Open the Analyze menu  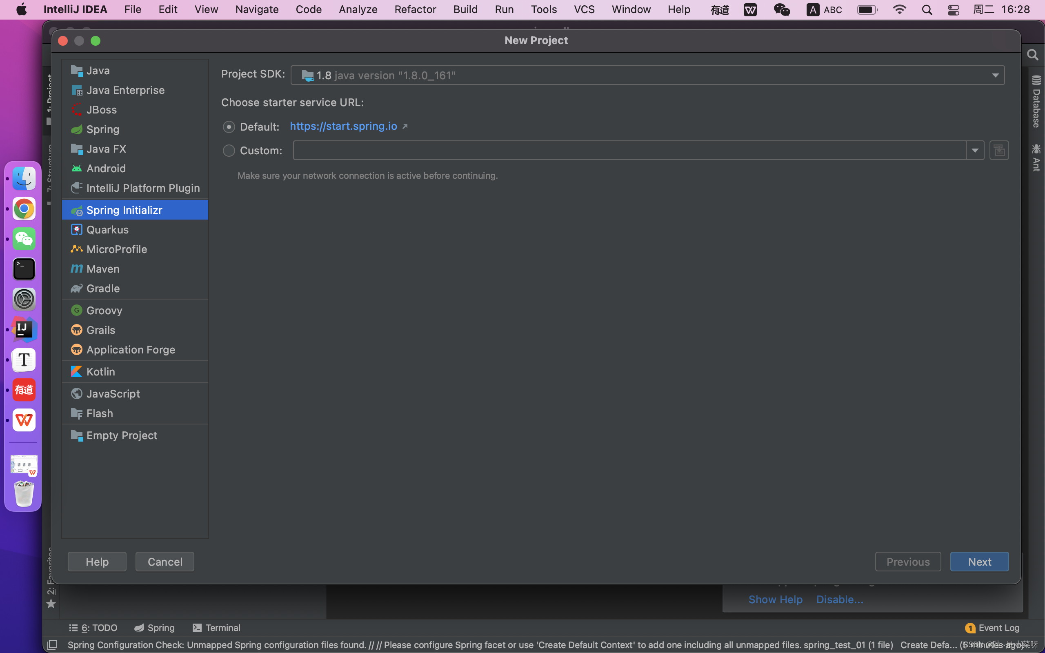point(358,9)
